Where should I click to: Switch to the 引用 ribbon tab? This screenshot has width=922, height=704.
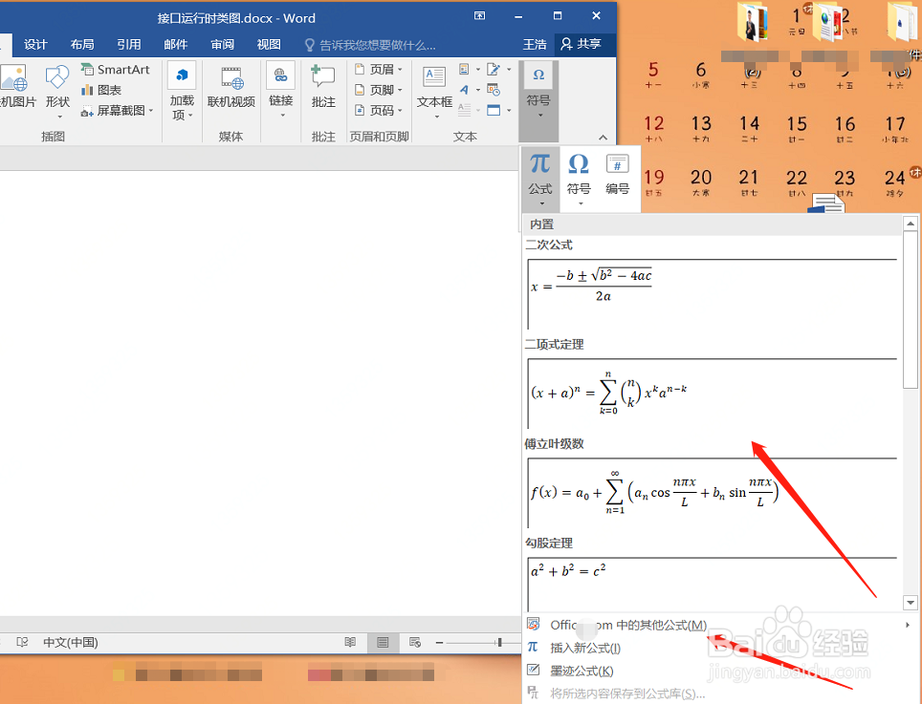pos(128,44)
